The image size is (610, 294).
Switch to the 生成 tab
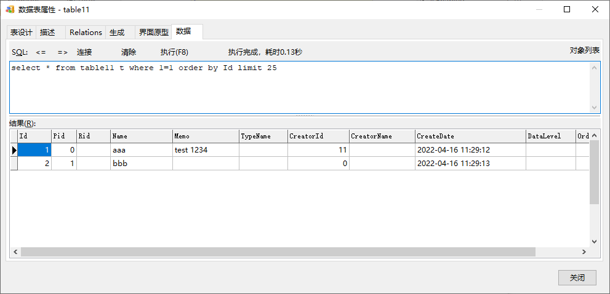tap(120, 32)
